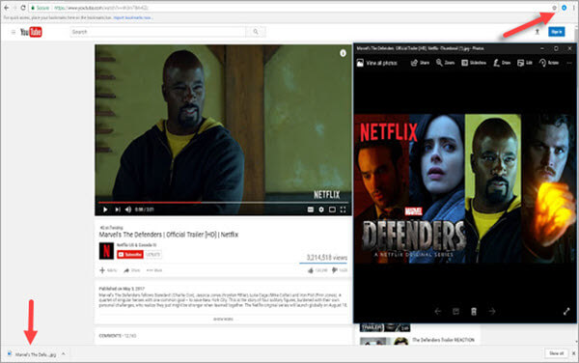Switch to theater mode in player

click(x=332, y=209)
